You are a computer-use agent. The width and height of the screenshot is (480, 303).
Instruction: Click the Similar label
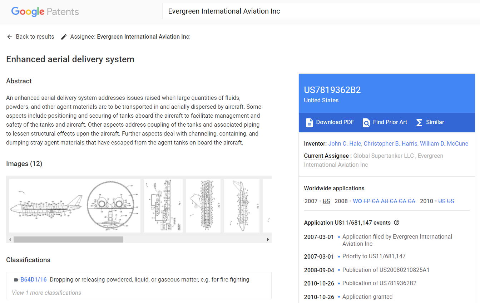pyautogui.click(x=435, y=122)
